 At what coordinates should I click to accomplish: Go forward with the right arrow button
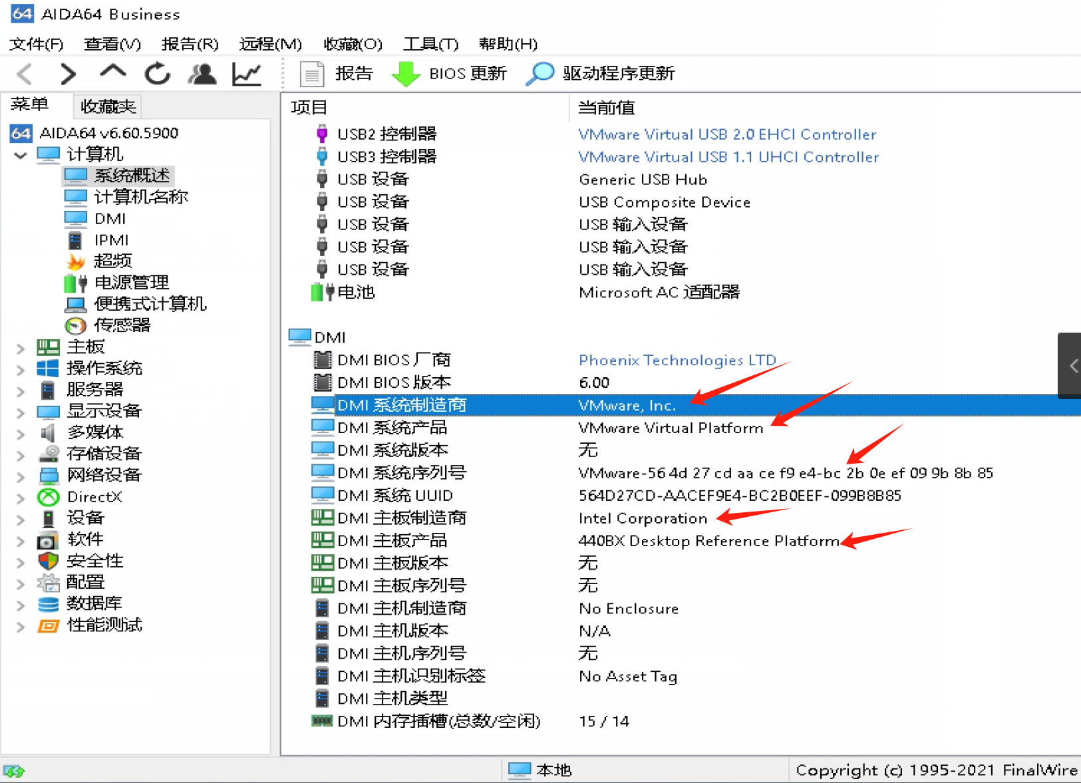(68, 73)
